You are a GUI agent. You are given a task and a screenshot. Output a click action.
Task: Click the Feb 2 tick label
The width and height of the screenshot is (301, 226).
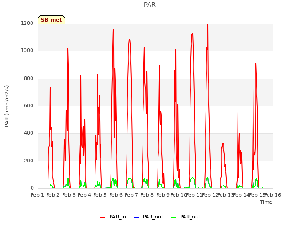(x=53, y=195)
